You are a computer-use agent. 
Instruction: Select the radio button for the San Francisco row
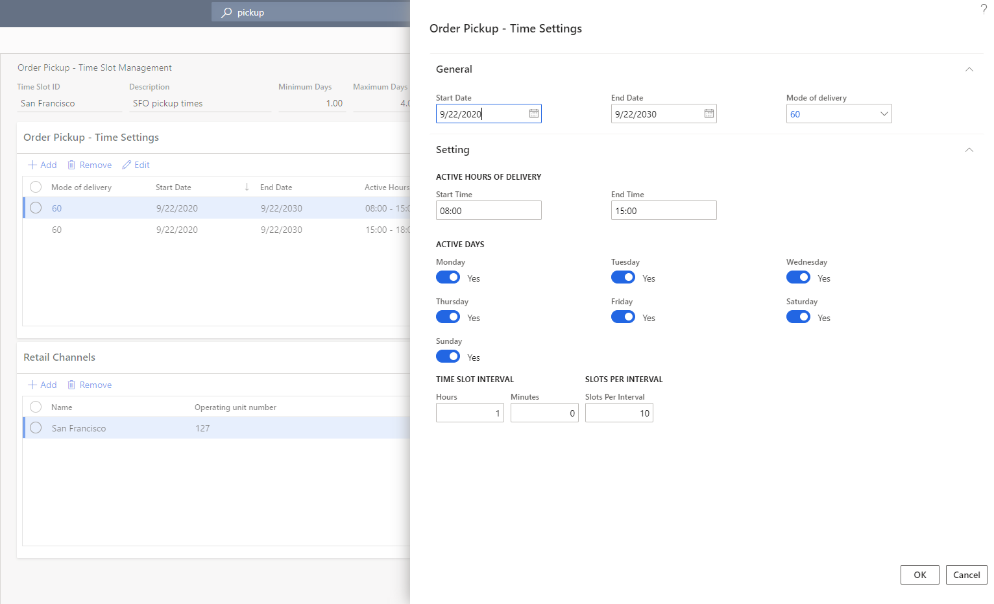36,428
